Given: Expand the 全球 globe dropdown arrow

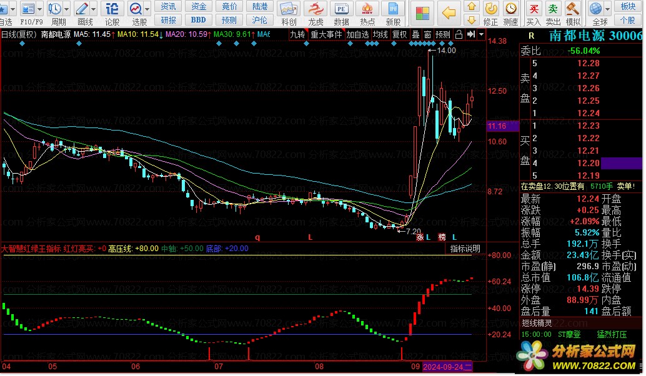Looking at the screenshot, I should click(607, 9).
